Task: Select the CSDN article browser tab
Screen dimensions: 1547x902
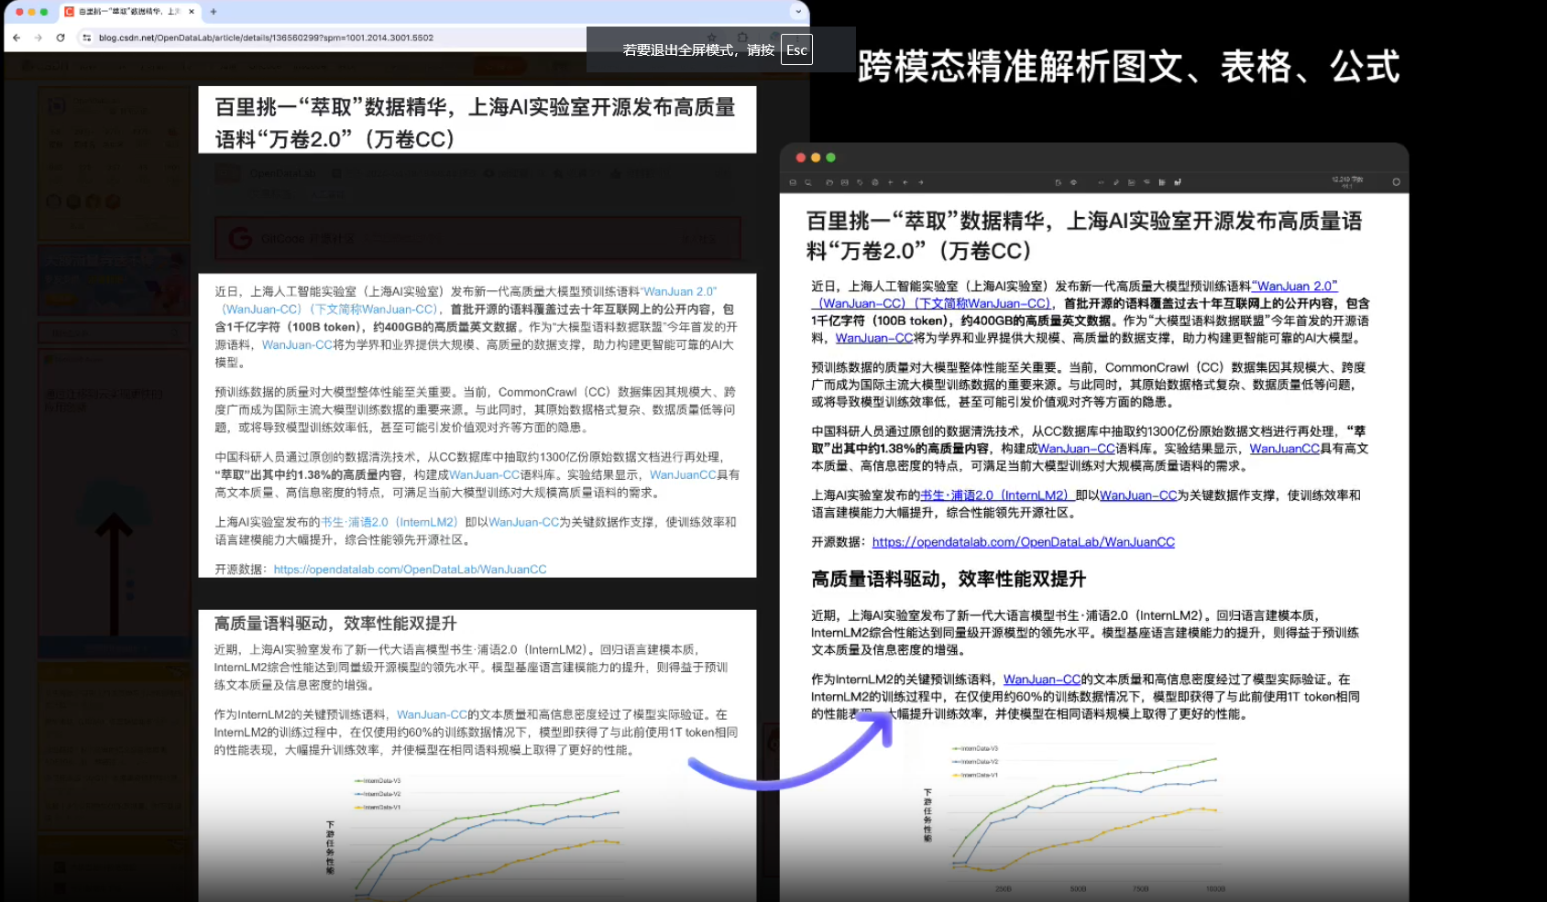Action: [128, 12]
